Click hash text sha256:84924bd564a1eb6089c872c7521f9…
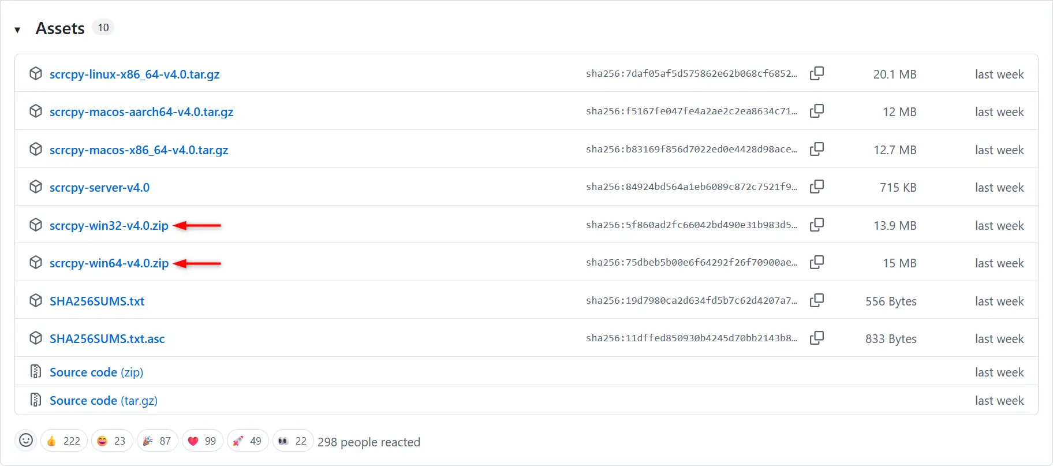Viewport: 1053px width, 466px height. [692, 187]
